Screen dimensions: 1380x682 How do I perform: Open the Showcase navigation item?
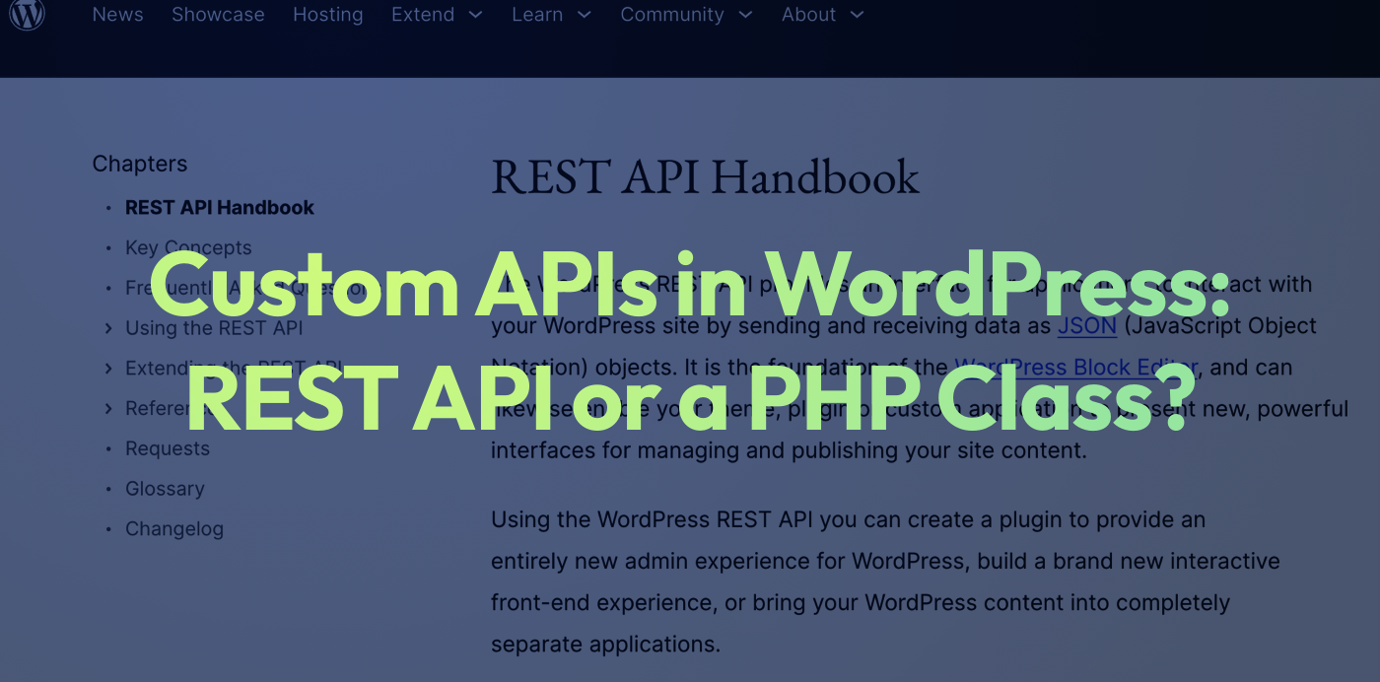point(218,15)
